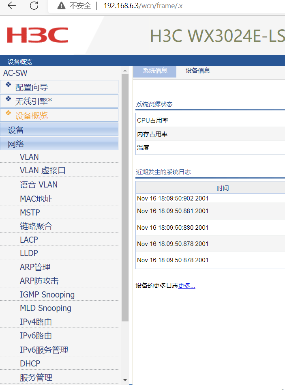285x390 pixels.
Task: Click the 时间 column header
Action: (223, 188)
